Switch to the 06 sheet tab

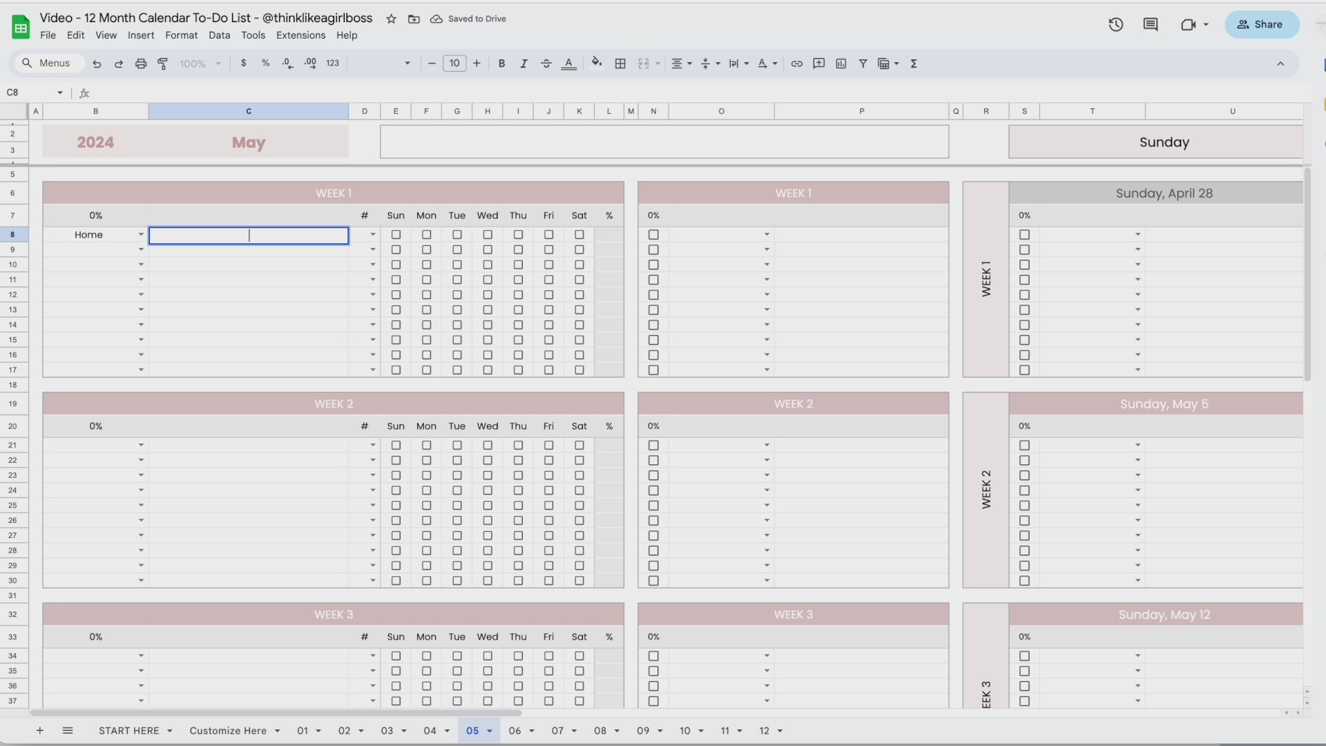click(x=515, y=731)
